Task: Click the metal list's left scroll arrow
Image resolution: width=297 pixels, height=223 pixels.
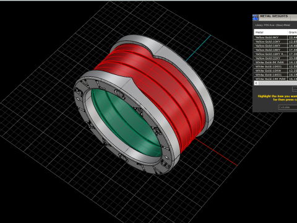Action: coord(256,83)
